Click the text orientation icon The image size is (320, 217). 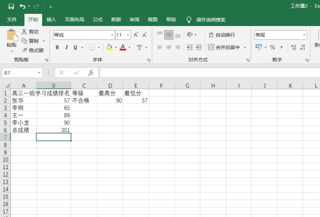tap(190, 35)
